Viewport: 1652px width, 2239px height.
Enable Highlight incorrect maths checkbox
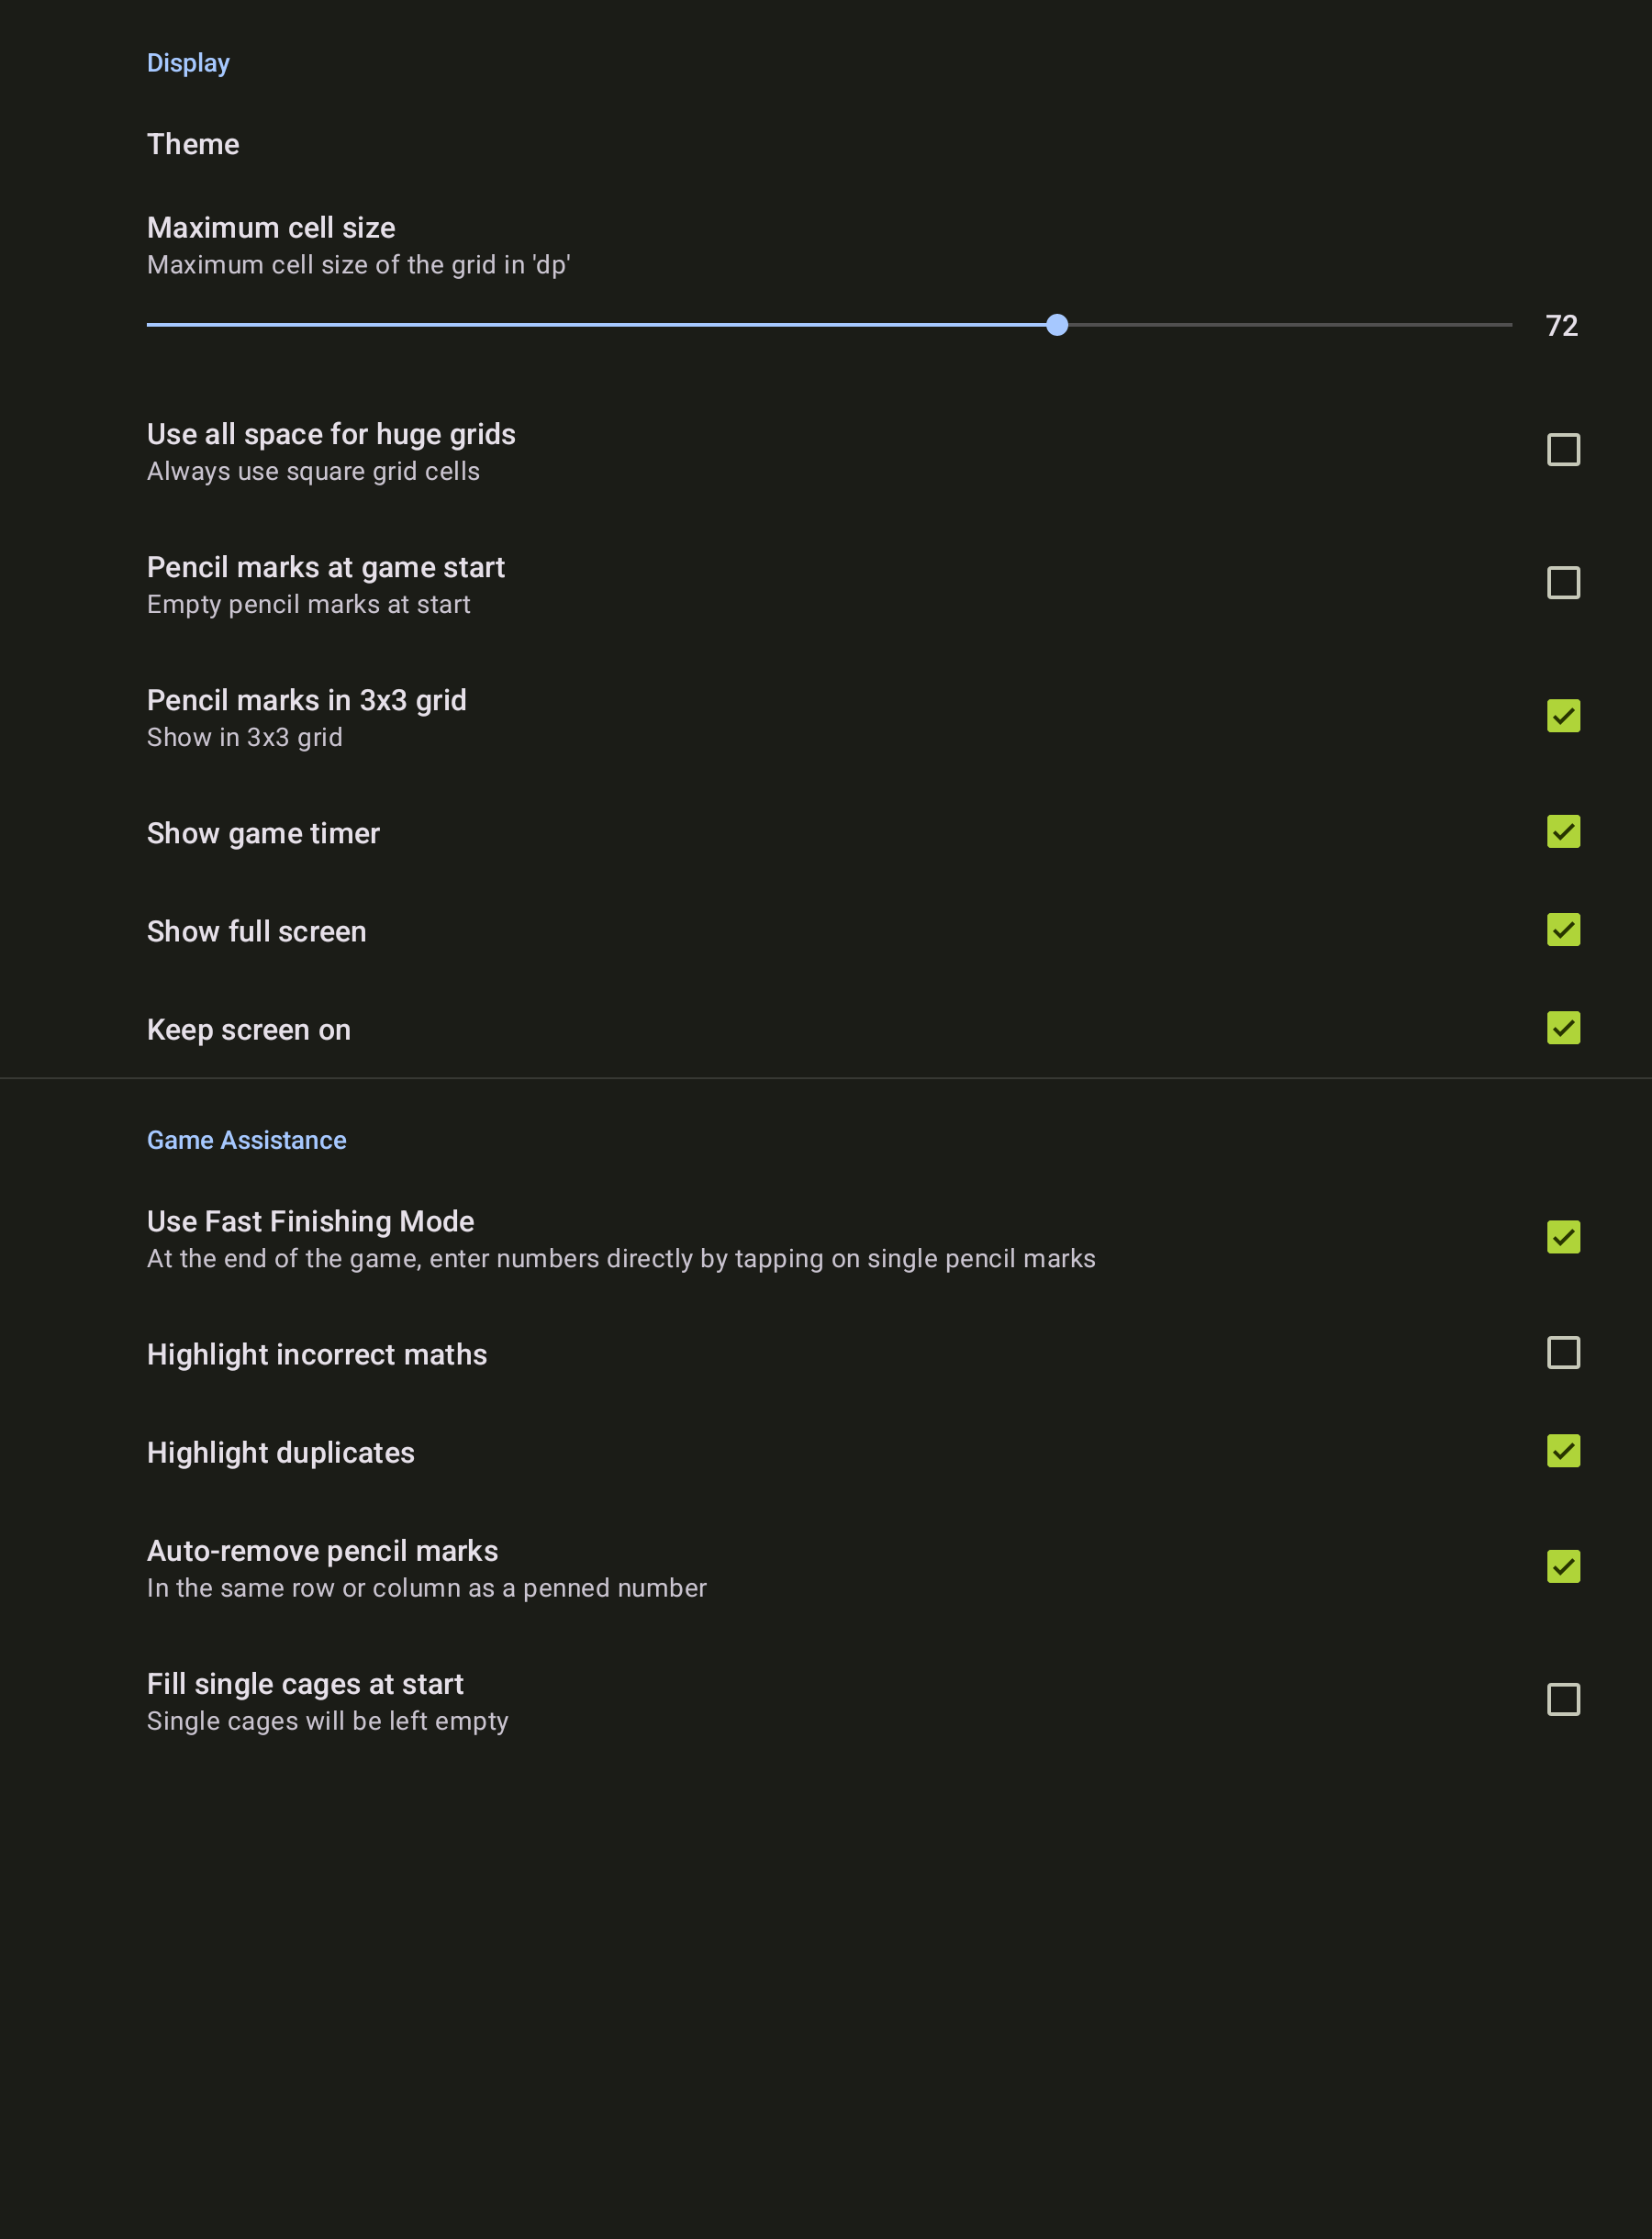1563,1353
